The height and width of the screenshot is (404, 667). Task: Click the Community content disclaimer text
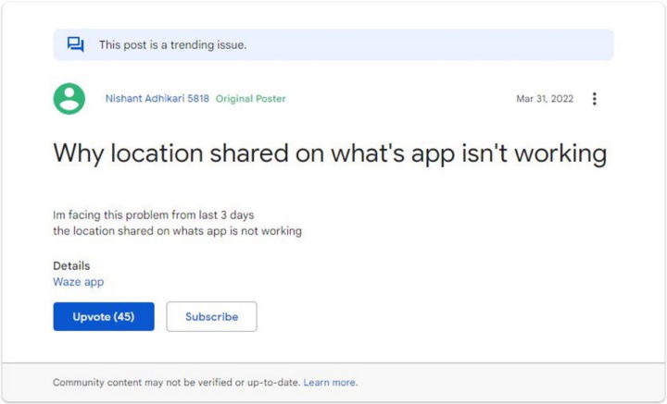coord(176,383)
